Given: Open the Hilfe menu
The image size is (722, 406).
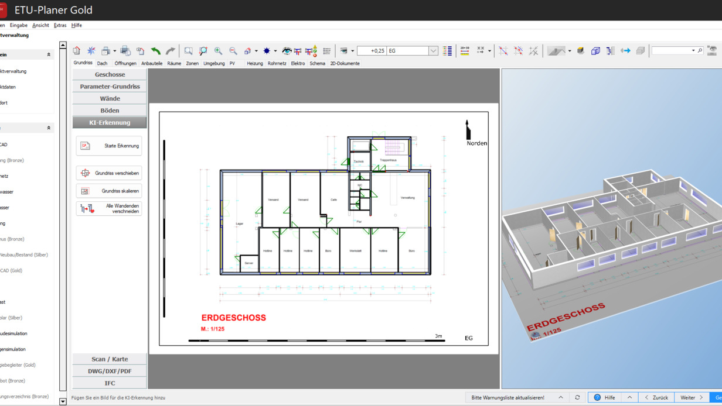Looking at the screenshot, I should coord(77,26).
